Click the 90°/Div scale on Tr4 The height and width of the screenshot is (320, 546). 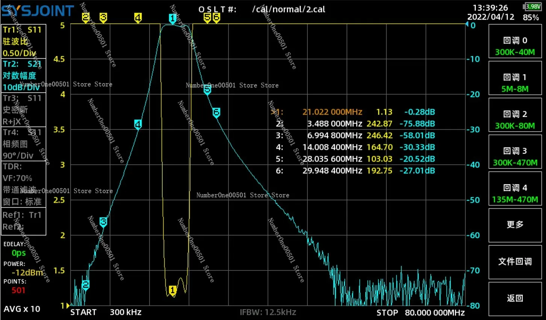18,156
